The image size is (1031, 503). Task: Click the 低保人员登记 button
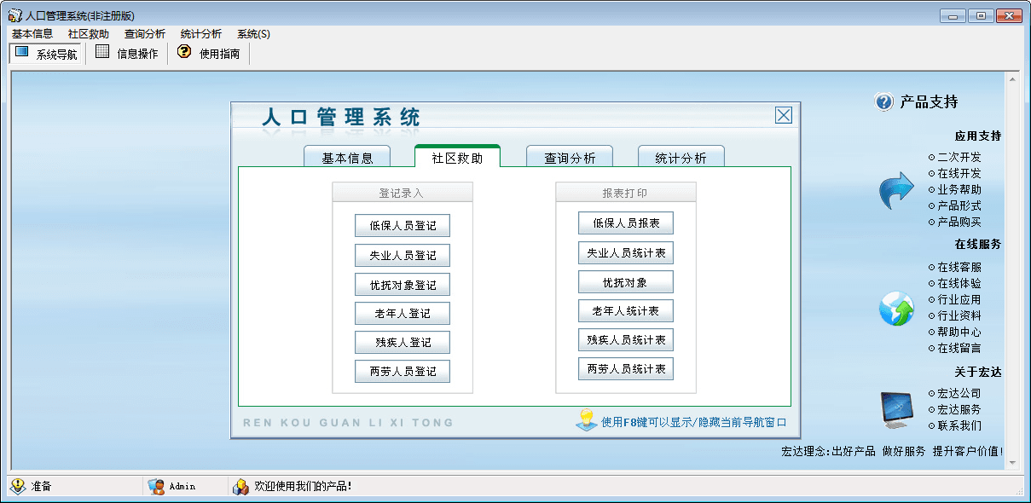coord(403,226)
